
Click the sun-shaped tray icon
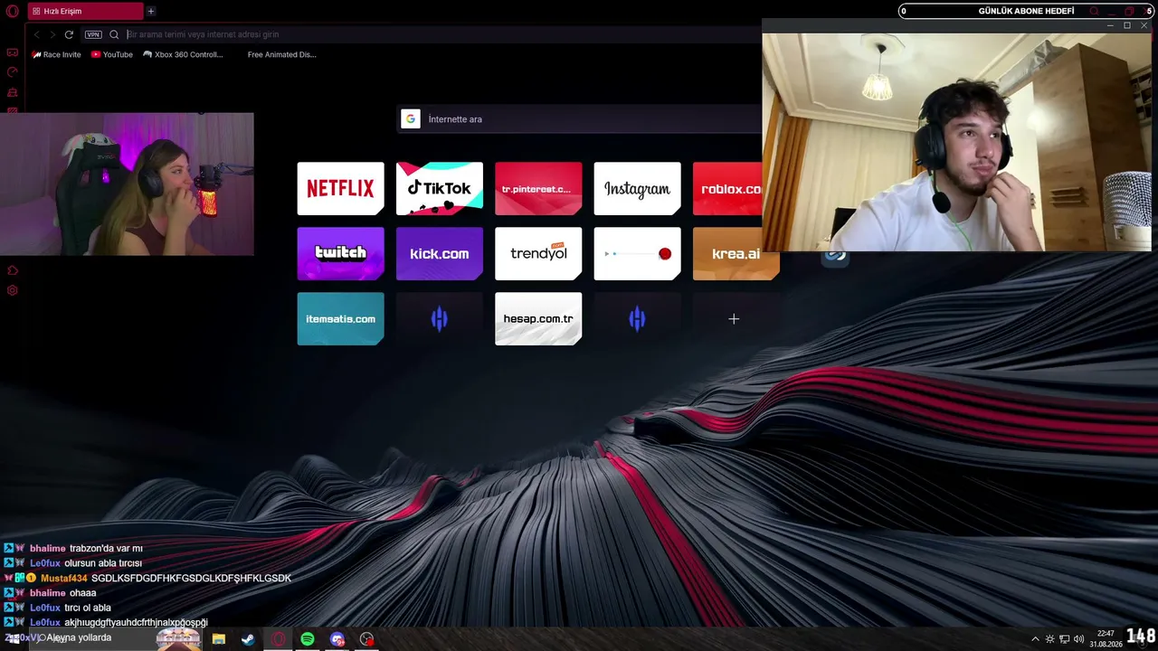tap(1050, 639)
